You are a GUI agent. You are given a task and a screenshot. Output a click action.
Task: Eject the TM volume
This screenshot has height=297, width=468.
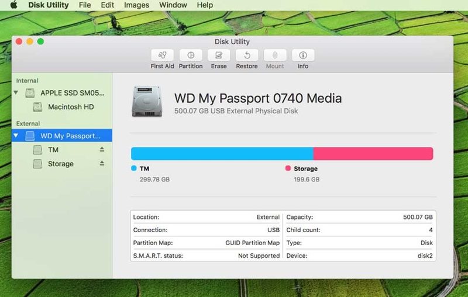point(102,149)
